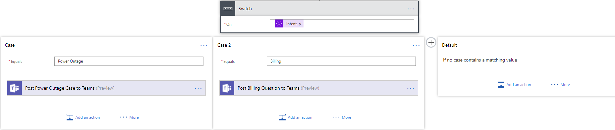
Task: Click the Billing equals field
Action: tap(341, 61)
